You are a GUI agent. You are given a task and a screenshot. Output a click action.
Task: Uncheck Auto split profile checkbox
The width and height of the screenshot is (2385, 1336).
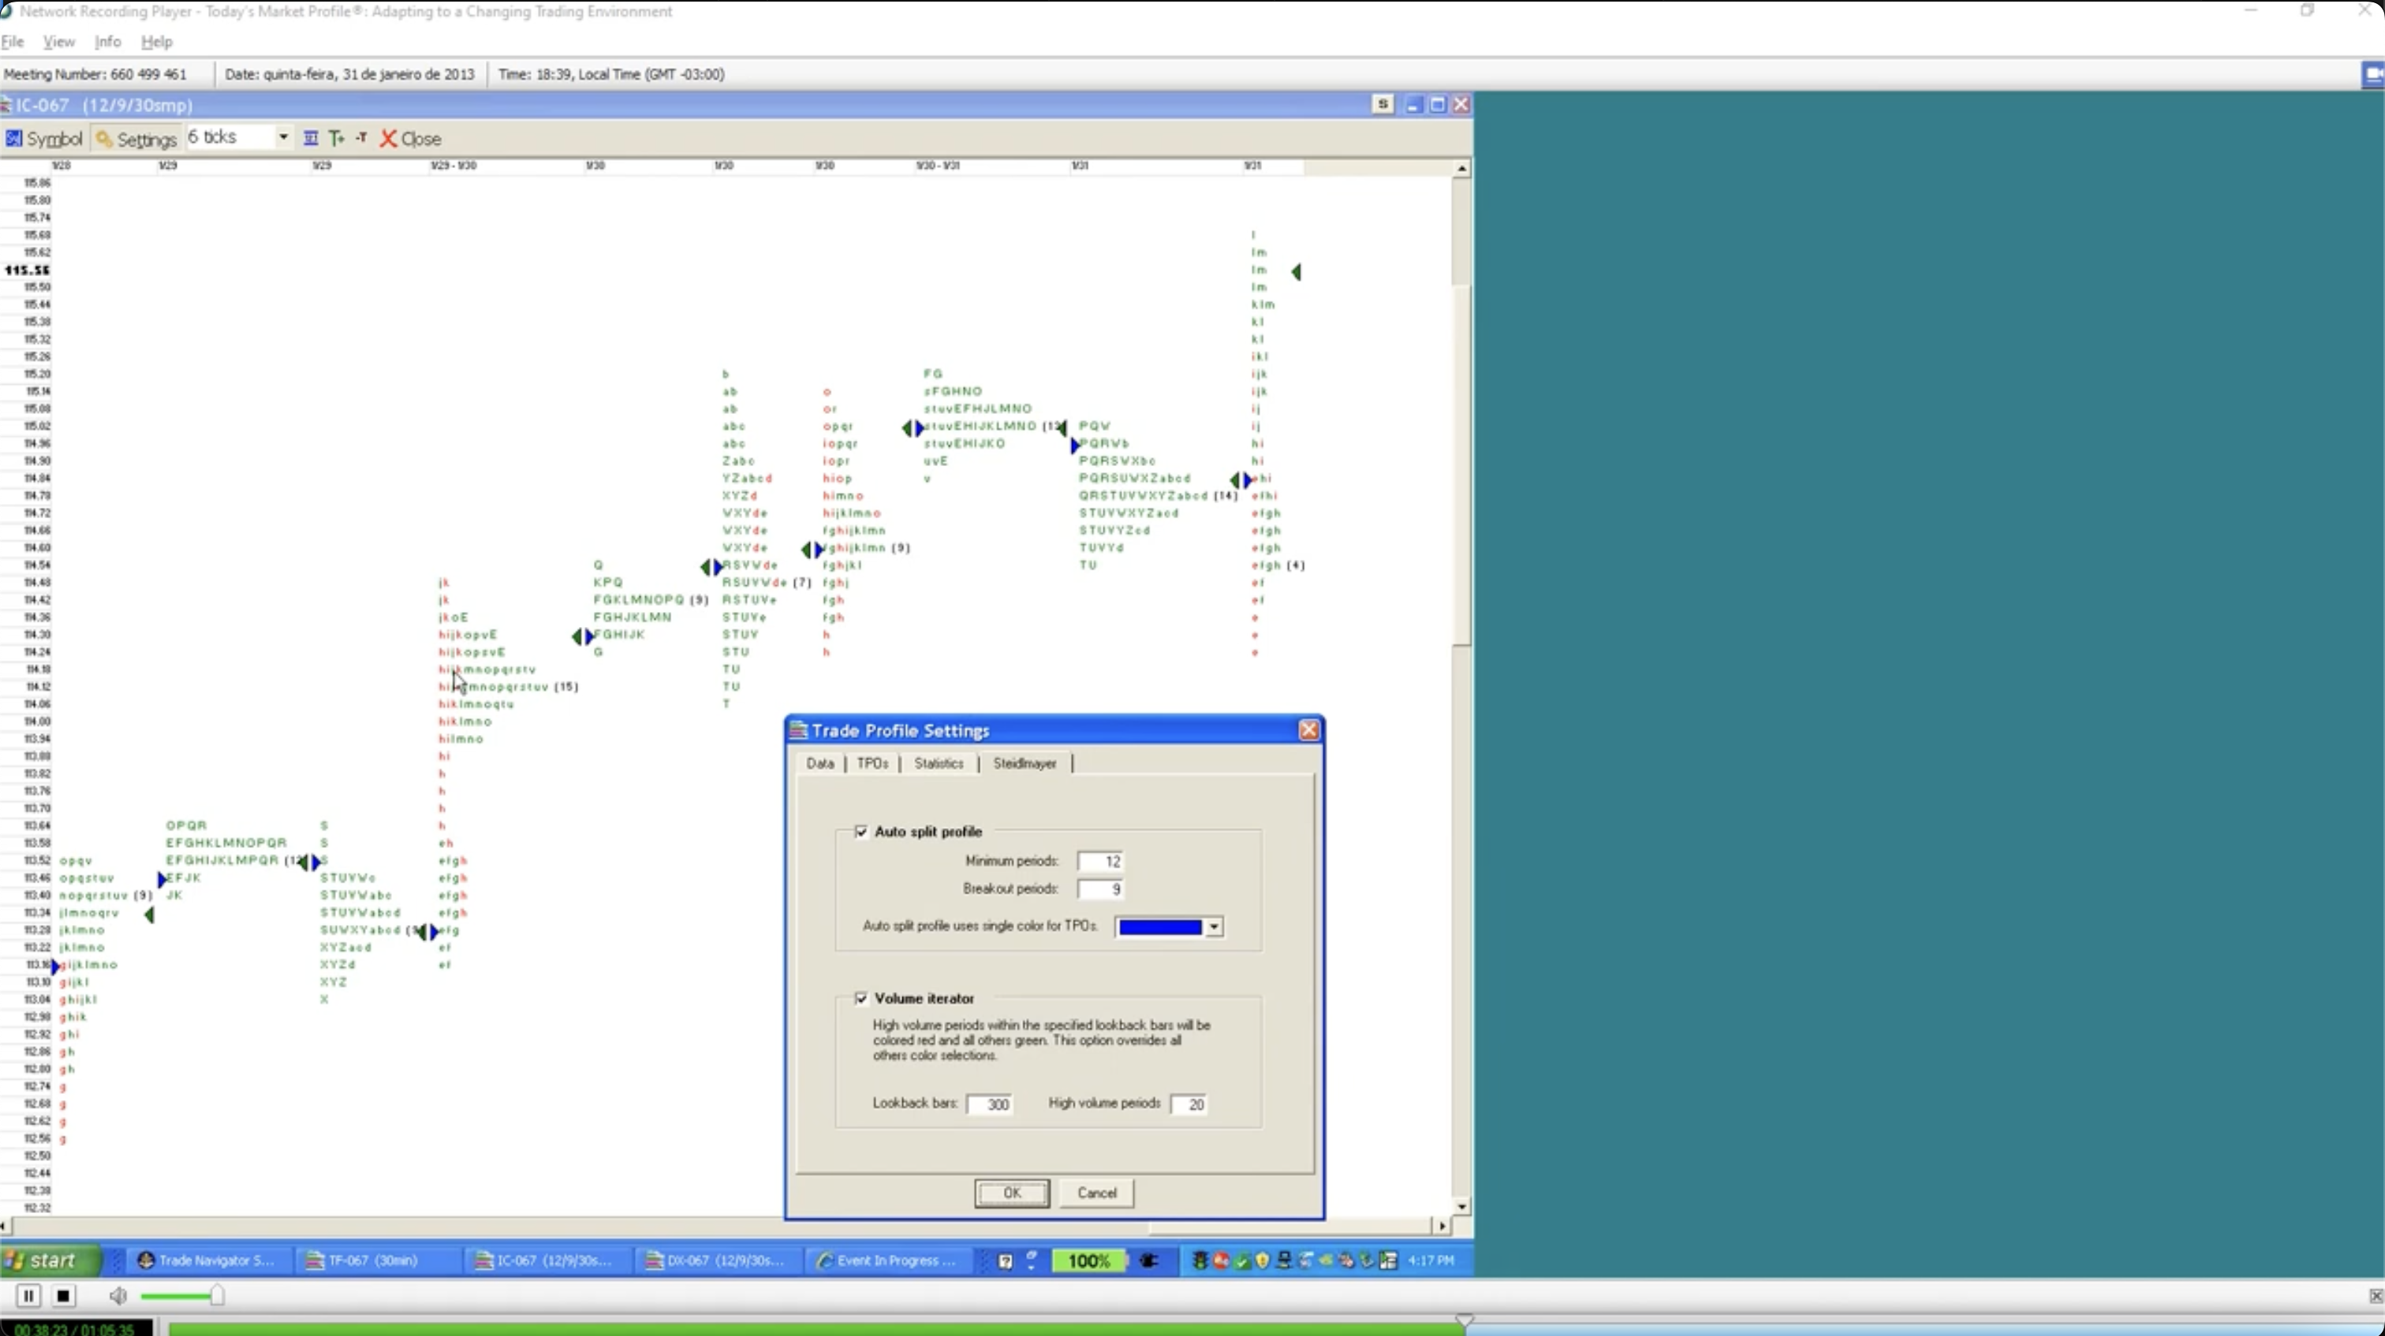click(x=862, y=831)
